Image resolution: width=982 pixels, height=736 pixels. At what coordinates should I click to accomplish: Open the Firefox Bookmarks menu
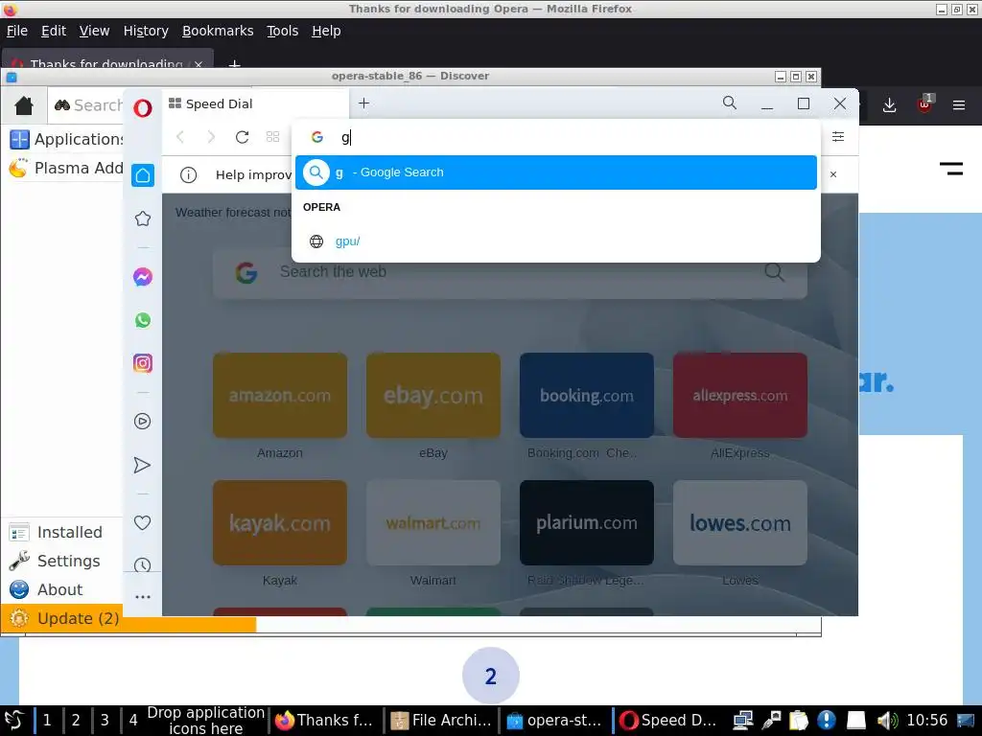218,31
